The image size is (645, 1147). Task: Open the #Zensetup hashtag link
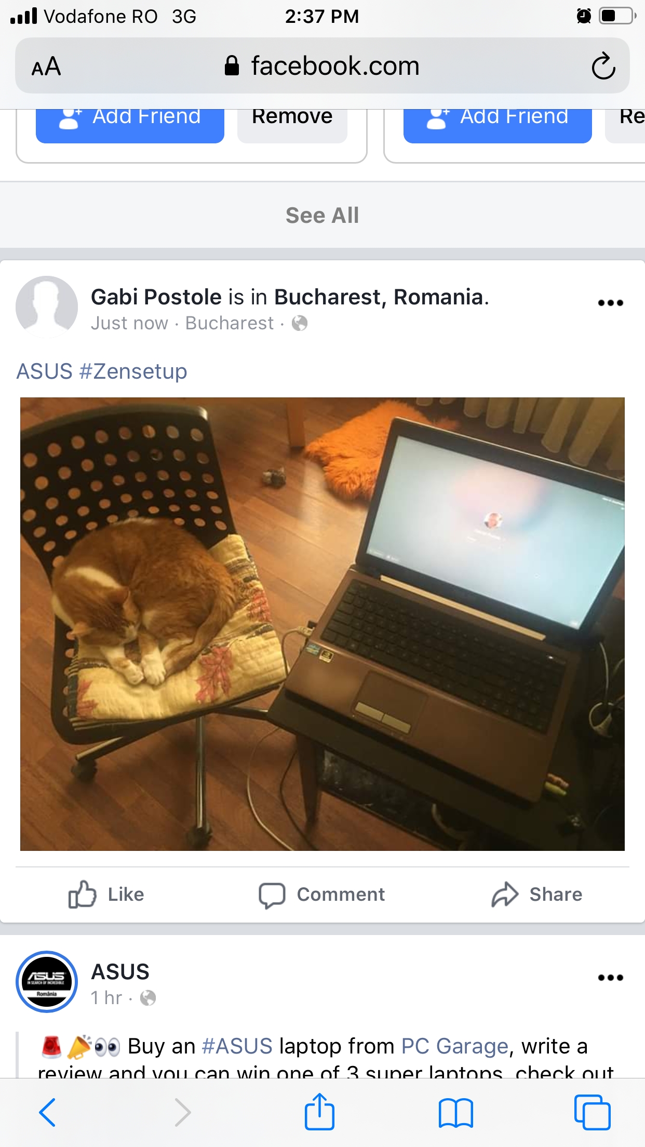[133, 371]
